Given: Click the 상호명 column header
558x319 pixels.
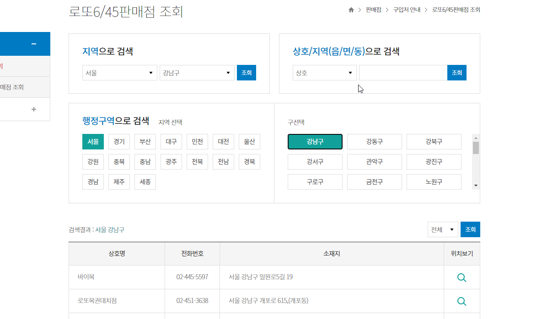Looking at the screenshot, I should 117,254.
